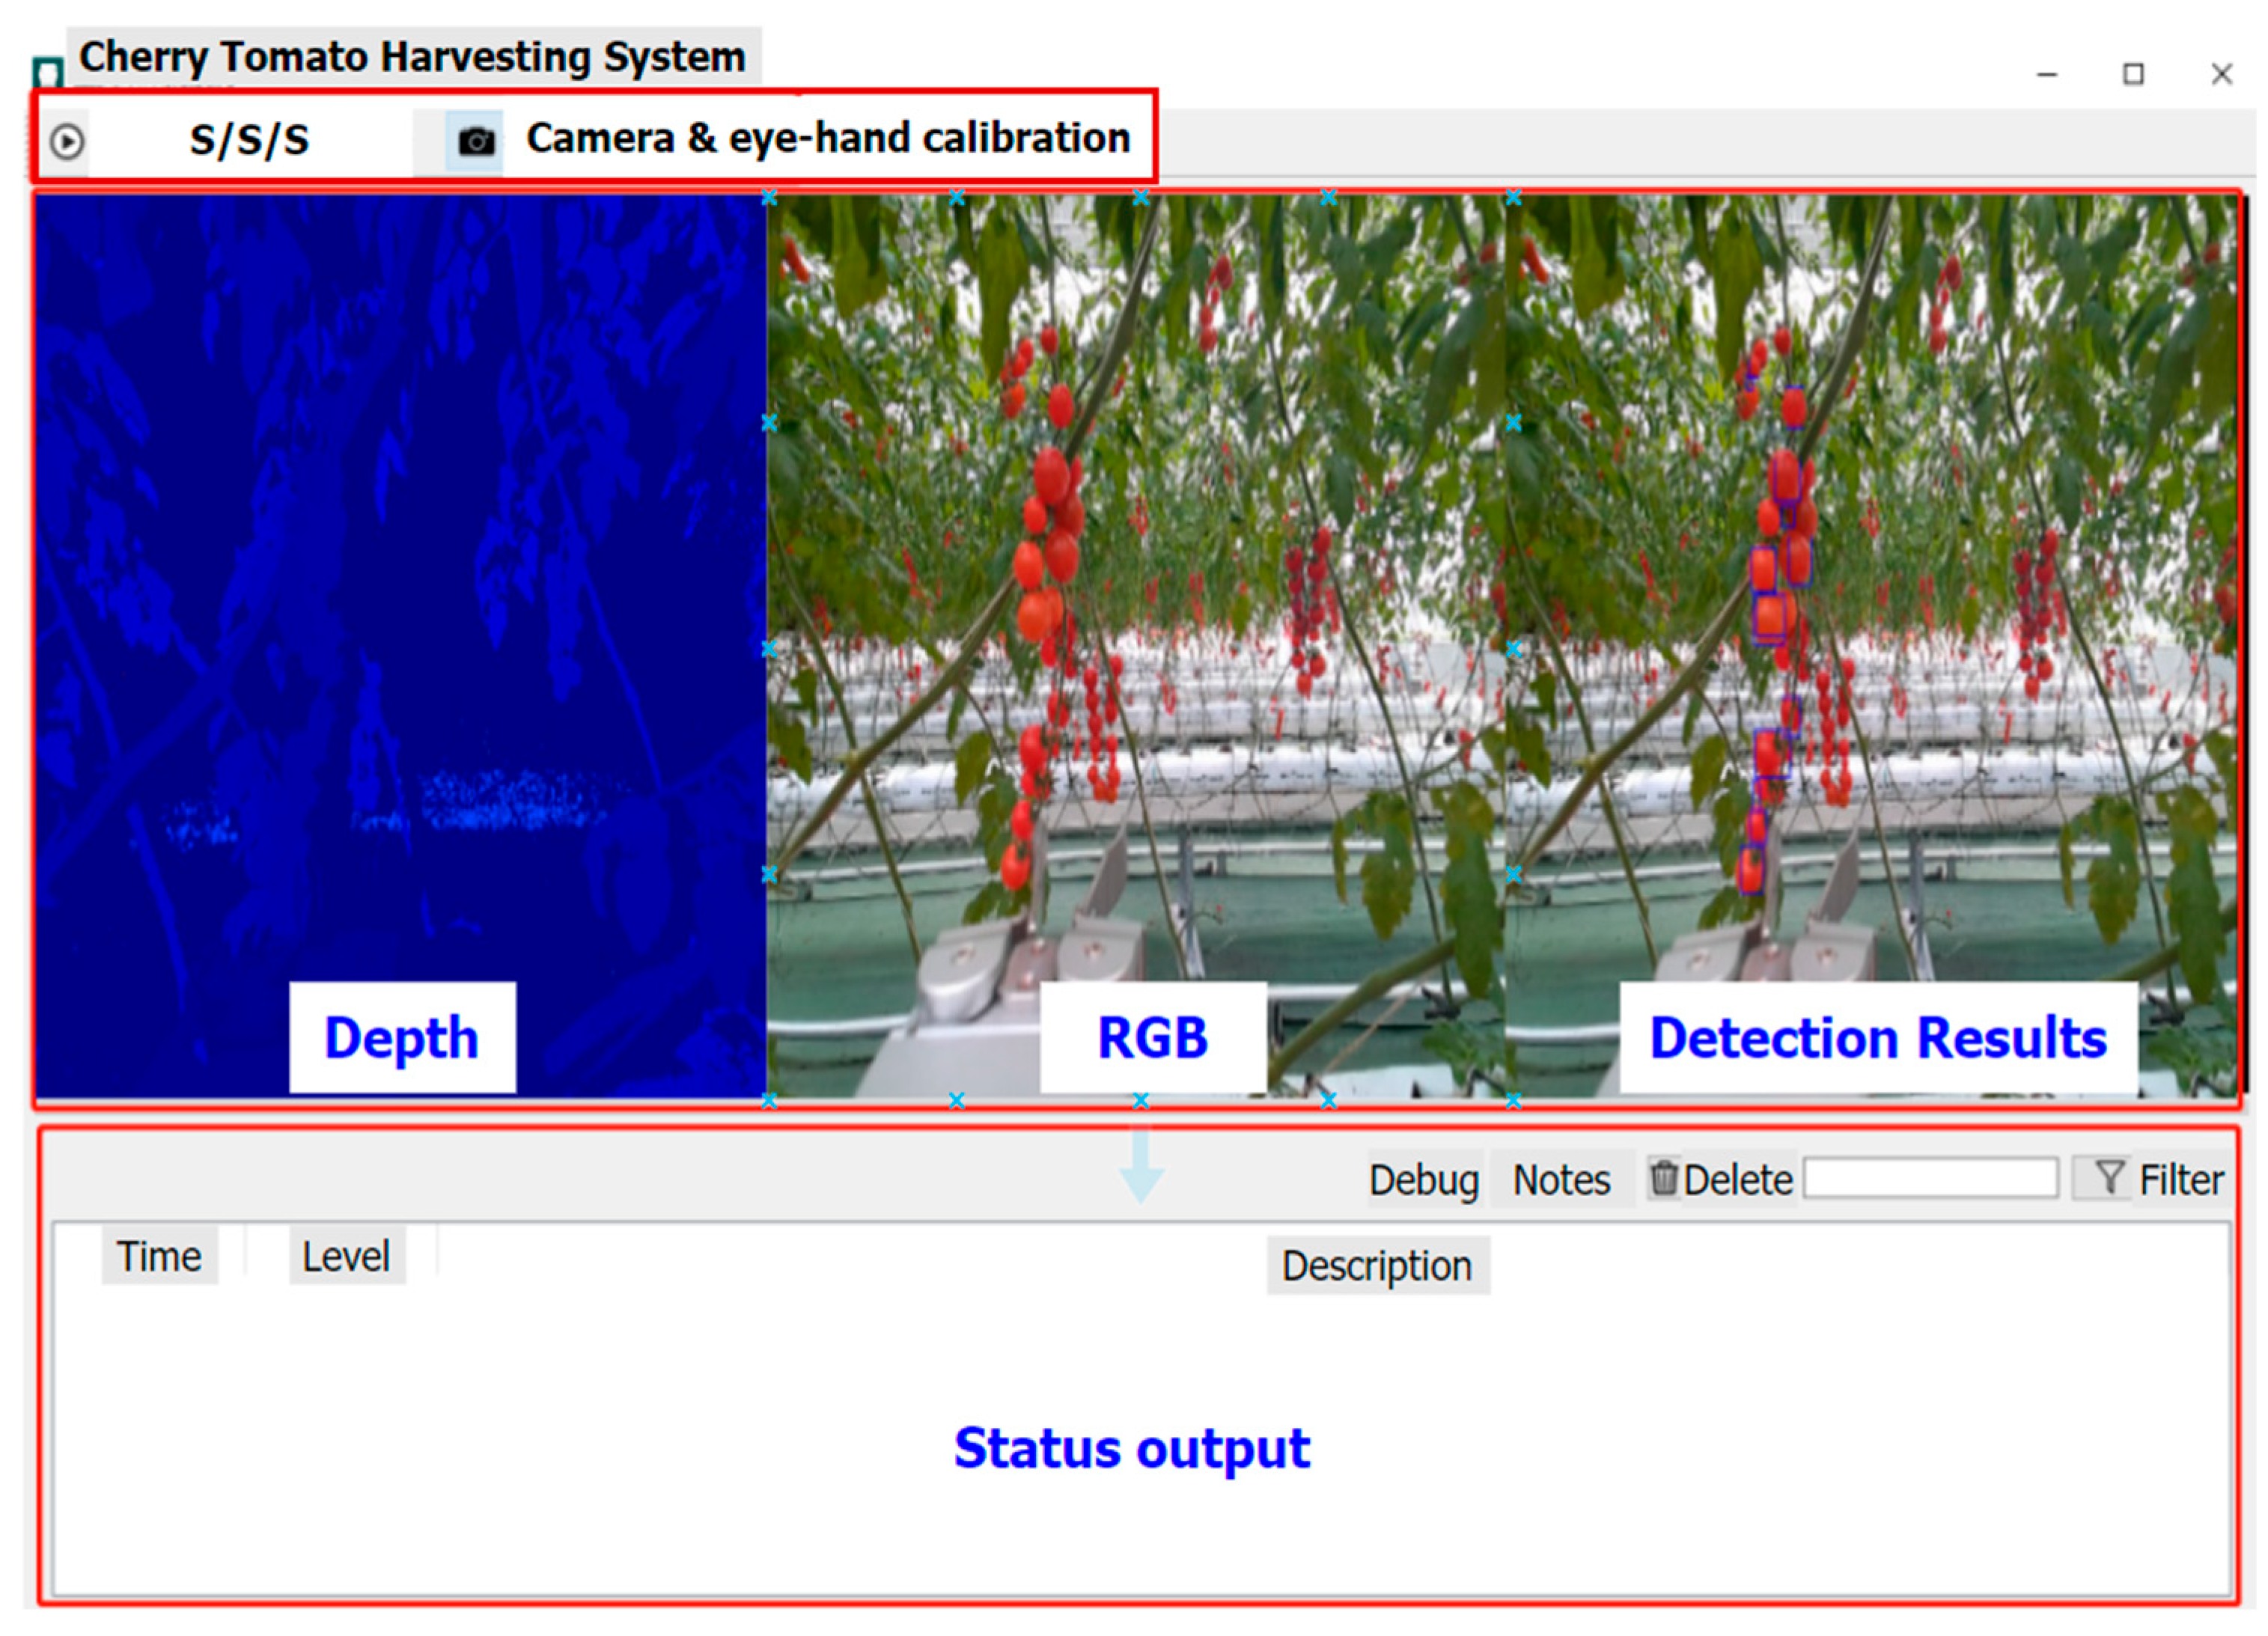The height and width of the screenshot is (1636, 2268).
Task: Click the RGB camera image view
Action: click(x=1135, y=600)
